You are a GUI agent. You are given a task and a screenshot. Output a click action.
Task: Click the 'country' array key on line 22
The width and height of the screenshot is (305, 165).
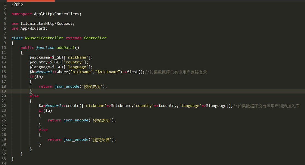click(143, 106)
